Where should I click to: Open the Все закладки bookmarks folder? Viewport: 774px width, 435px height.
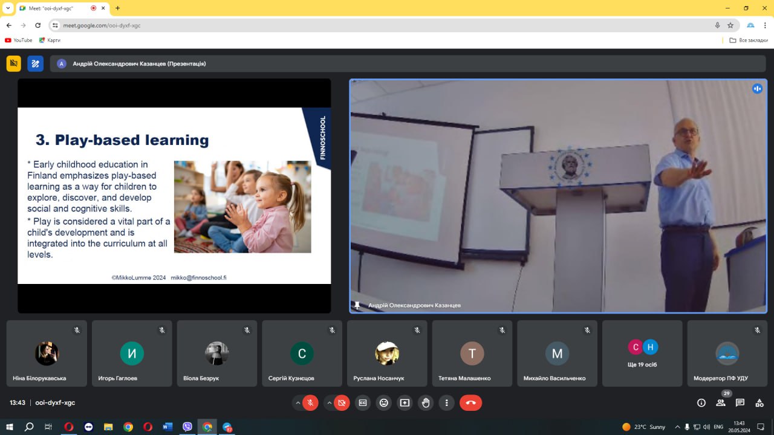(x=748, y=40)
